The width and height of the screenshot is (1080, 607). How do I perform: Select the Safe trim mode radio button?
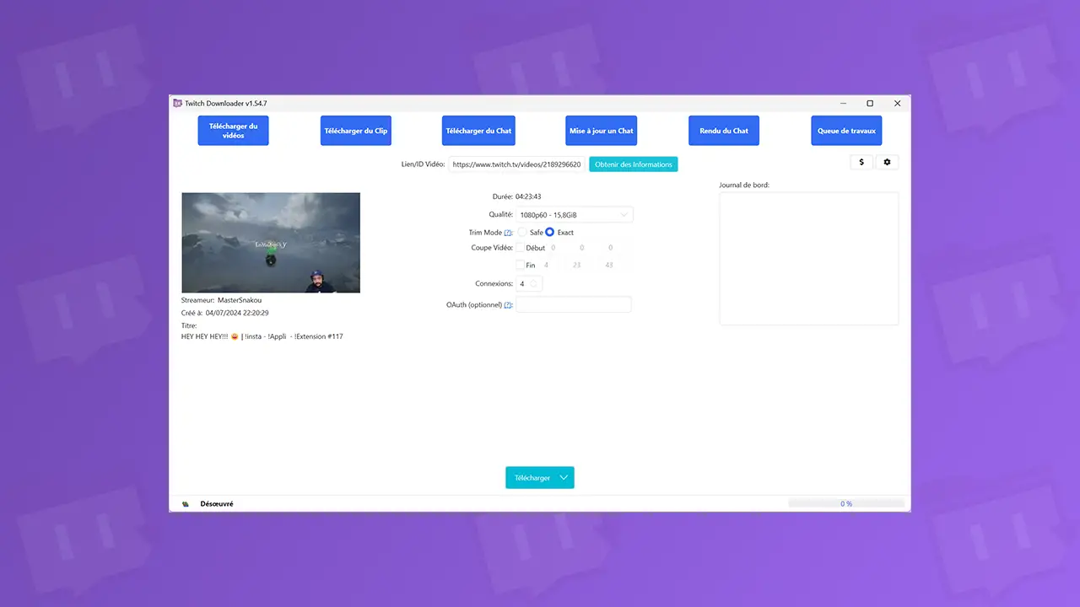522,232
